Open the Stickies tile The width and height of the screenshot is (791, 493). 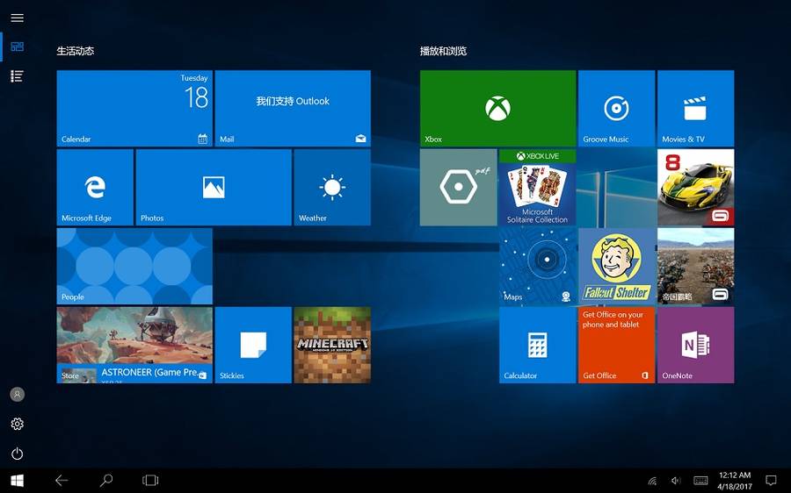point(252,345)
